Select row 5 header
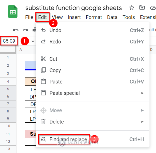Viewport: 156px width, 153px height. click(x=8, y=89)
